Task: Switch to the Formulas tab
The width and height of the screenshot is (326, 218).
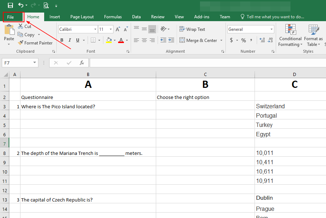Action: coord(113,17)
